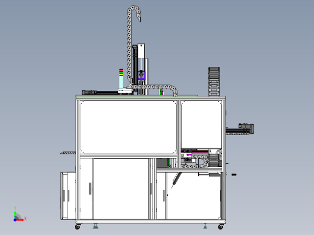Select the wide center lower cabinet door

[121, 189]
